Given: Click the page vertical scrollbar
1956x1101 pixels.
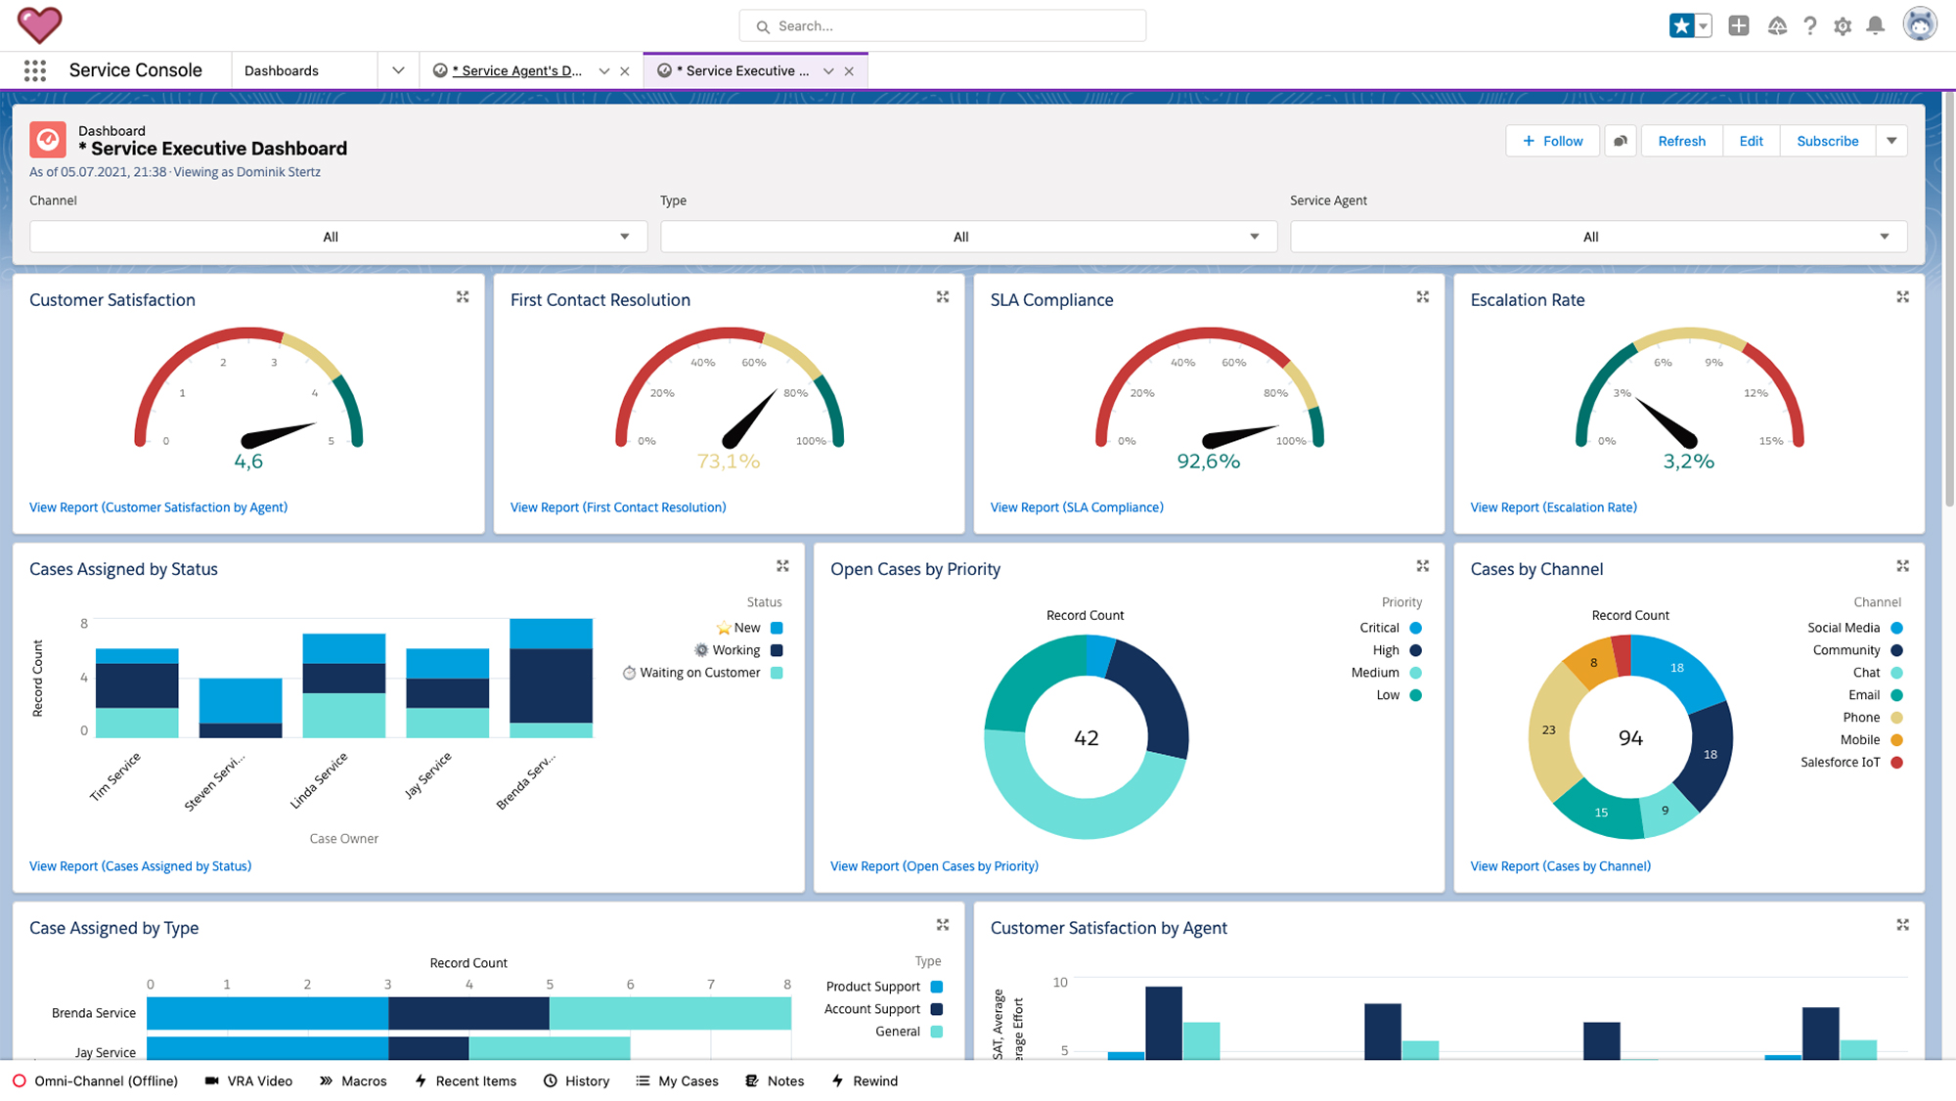Looking at the screenshot, I should 1949,298.
